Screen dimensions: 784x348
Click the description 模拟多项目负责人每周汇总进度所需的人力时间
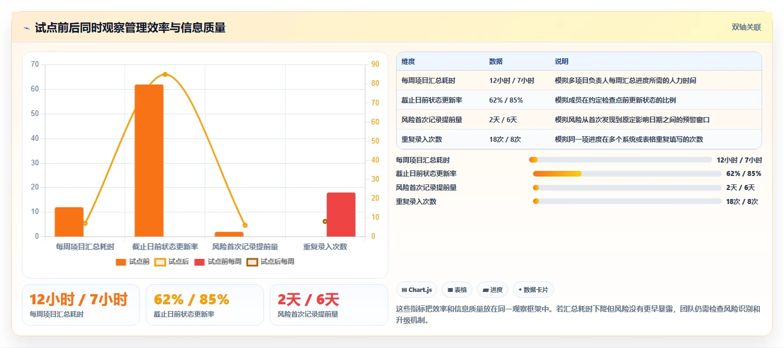pos(625,81)
